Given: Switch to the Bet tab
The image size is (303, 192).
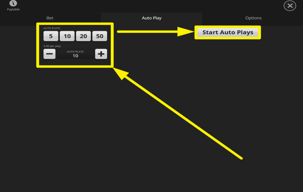Looking at the screenshot, I should coord(50,18).
